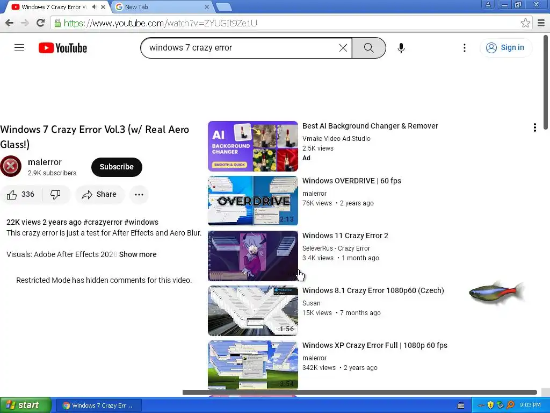Click the audio speaker icon on YouTube tab

pos(95,6)
